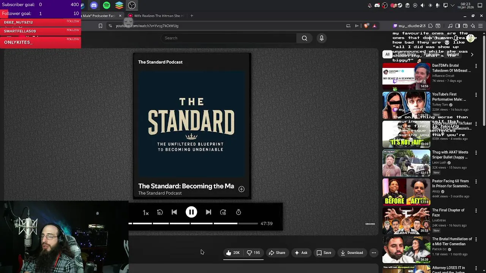This screenshot has width=486, height=273.
Task: Click the plus icon on the podcast card
Action: point(241,189)
